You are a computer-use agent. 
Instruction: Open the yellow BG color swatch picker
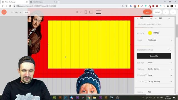coord(150,33)
